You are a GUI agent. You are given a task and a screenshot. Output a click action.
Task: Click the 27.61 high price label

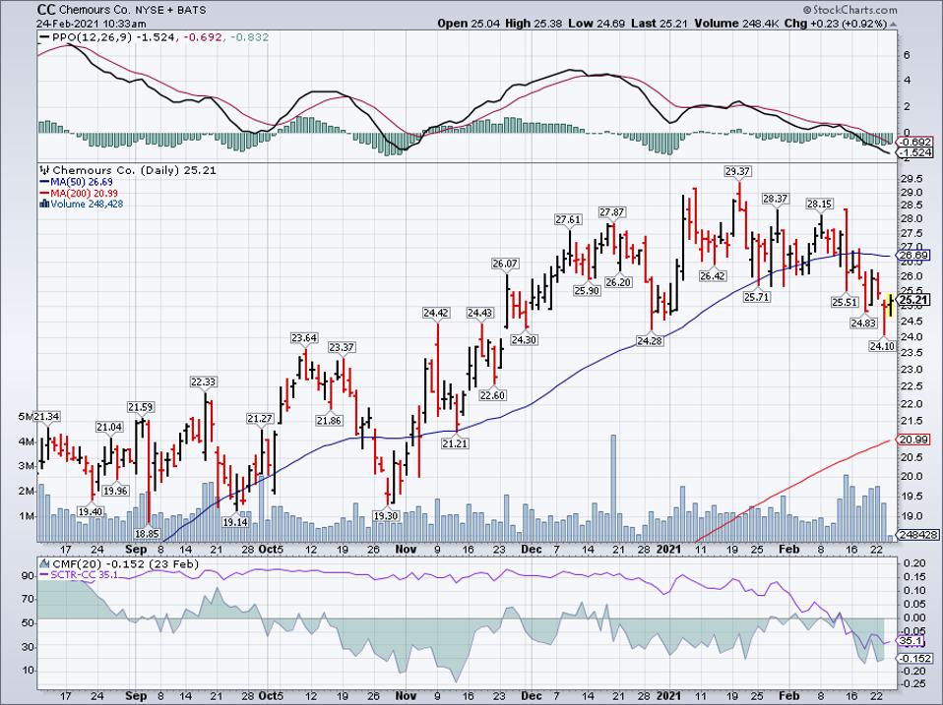click(x=568, y=220)
